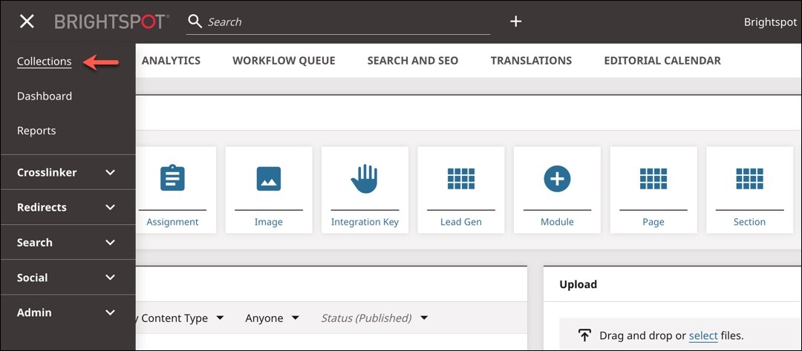Click the select files upload link
802x351 pixels.
(702, 336)
